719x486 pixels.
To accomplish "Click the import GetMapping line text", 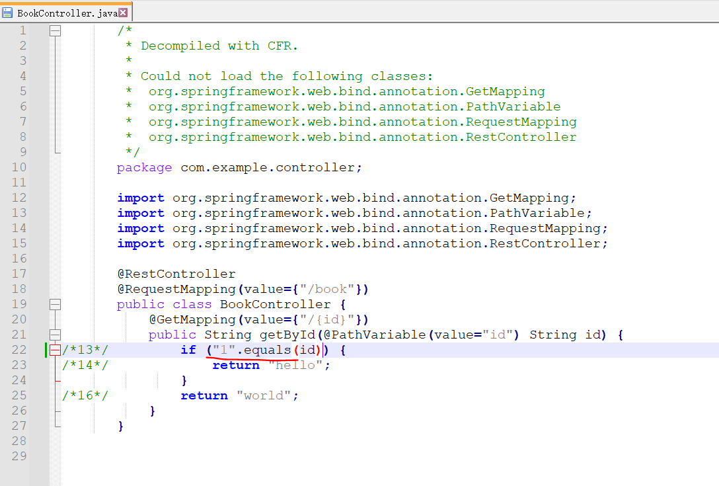I will coord(347,198).
